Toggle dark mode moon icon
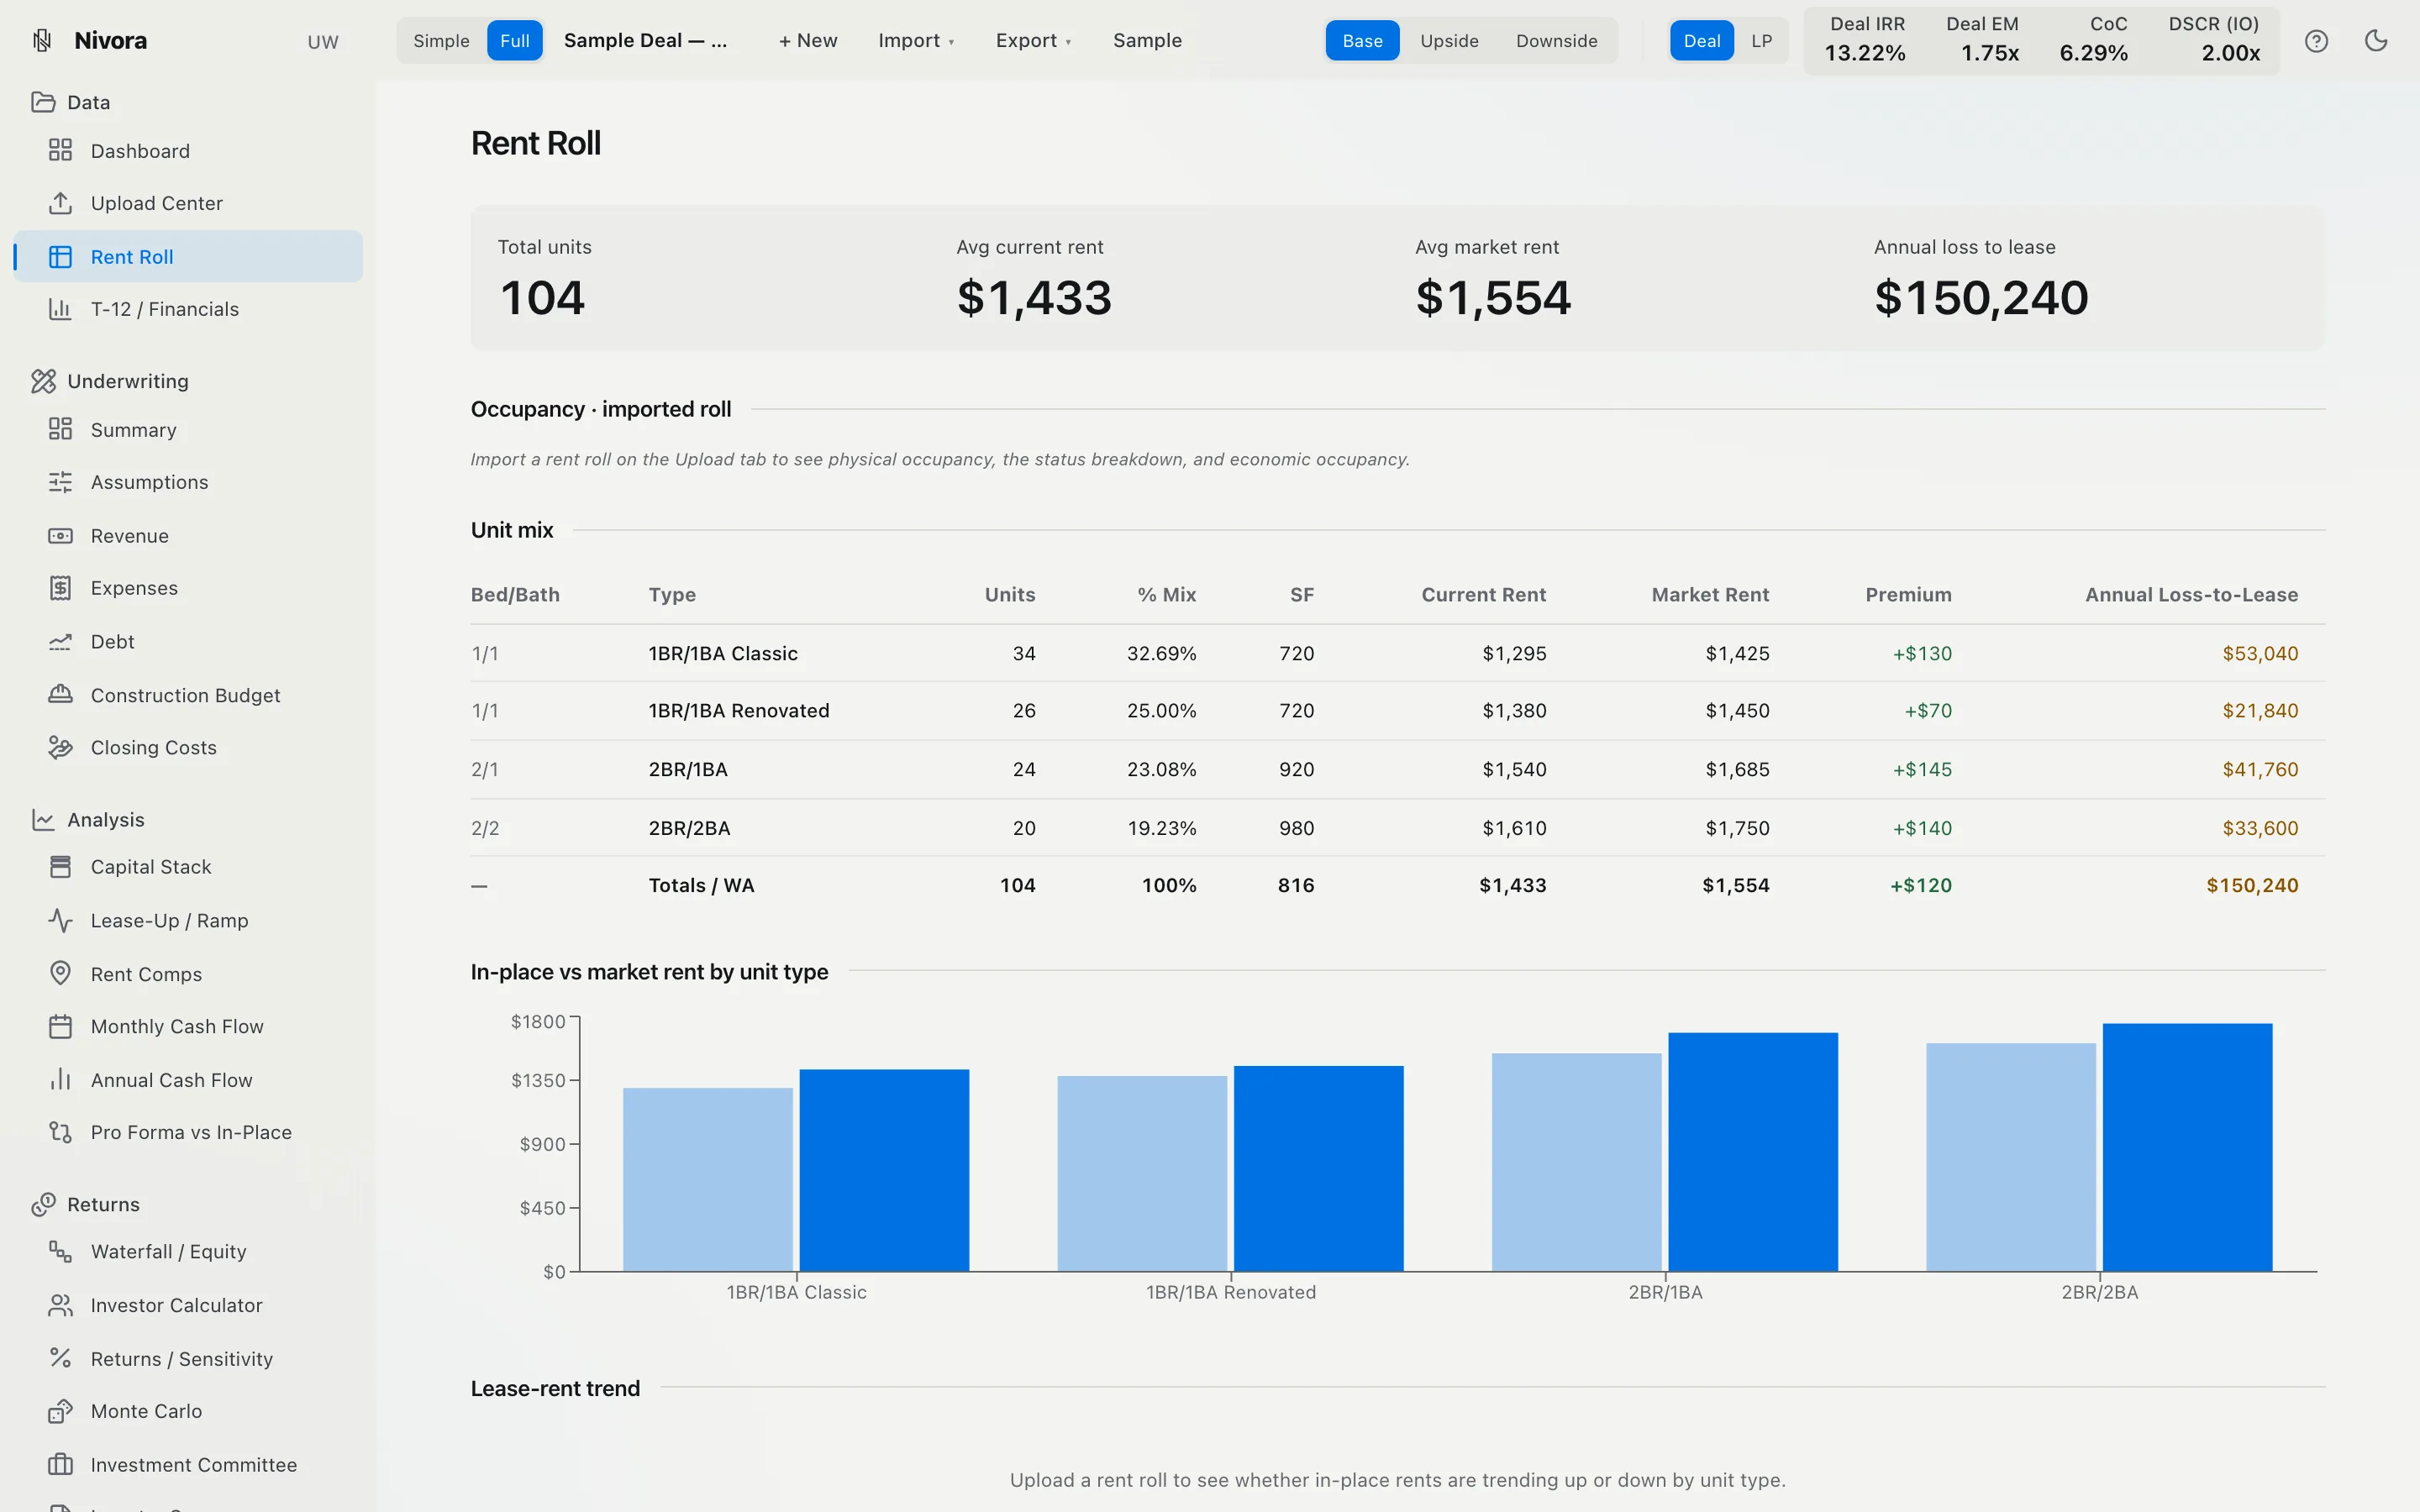Viewport: 2420px width, 1512px height. tap(2376, 41)
